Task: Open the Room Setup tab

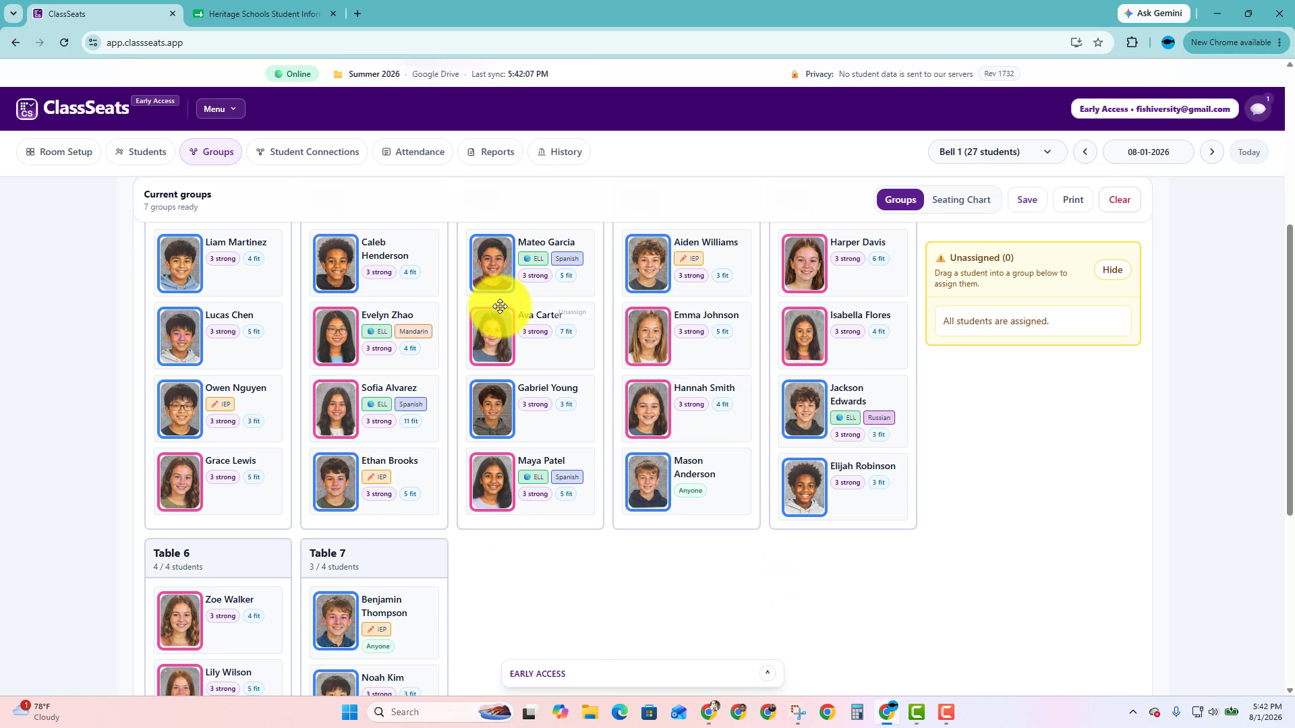Action: (59, 152)
